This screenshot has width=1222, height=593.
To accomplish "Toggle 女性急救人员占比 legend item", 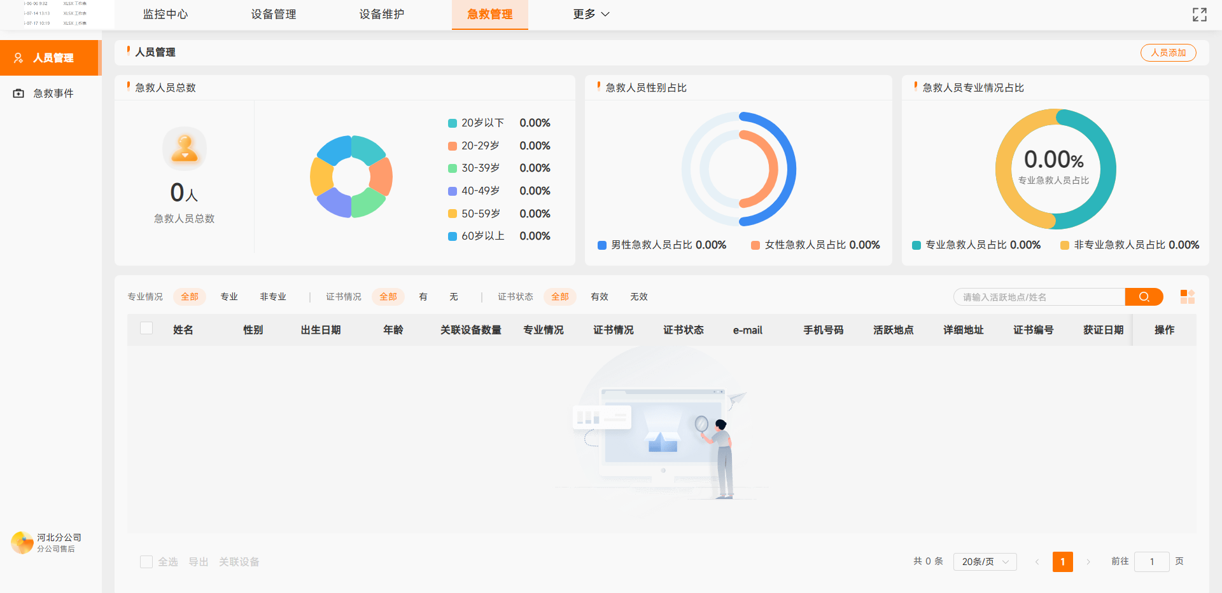I will coord(815,245).
